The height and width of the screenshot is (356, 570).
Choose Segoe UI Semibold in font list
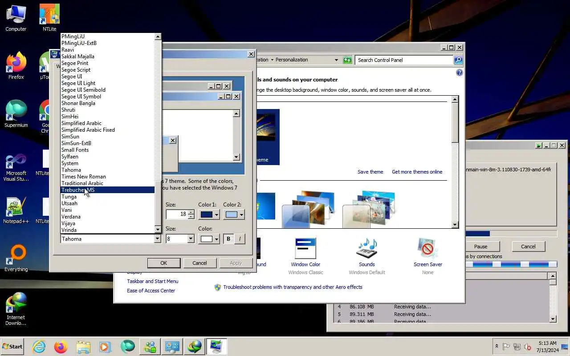point(107,90)
